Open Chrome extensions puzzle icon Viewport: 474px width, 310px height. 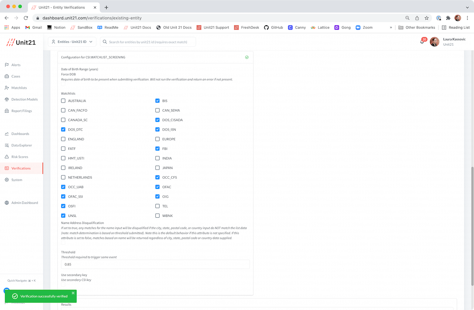click(x=448, y=18)
